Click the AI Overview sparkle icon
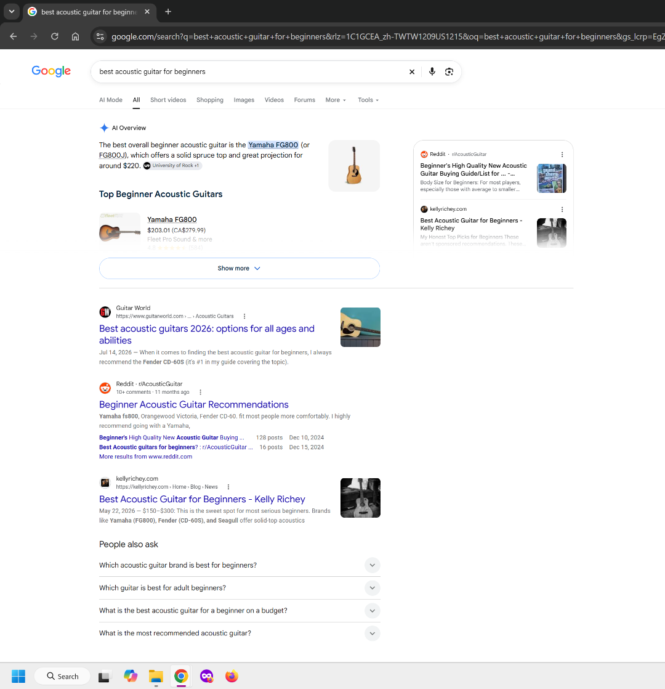Image resolution: width=665 pixels, height=689 pixels. pyautogui.click(x=104, y=128)
